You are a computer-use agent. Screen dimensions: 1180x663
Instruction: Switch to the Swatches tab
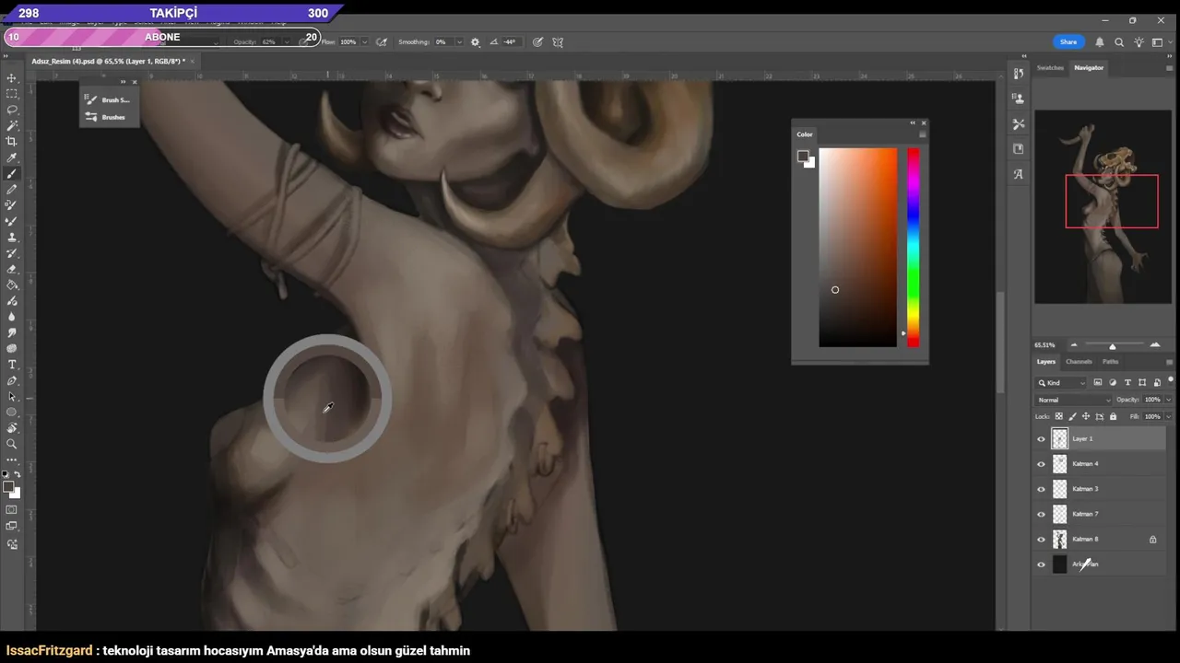pos(1050,67)
